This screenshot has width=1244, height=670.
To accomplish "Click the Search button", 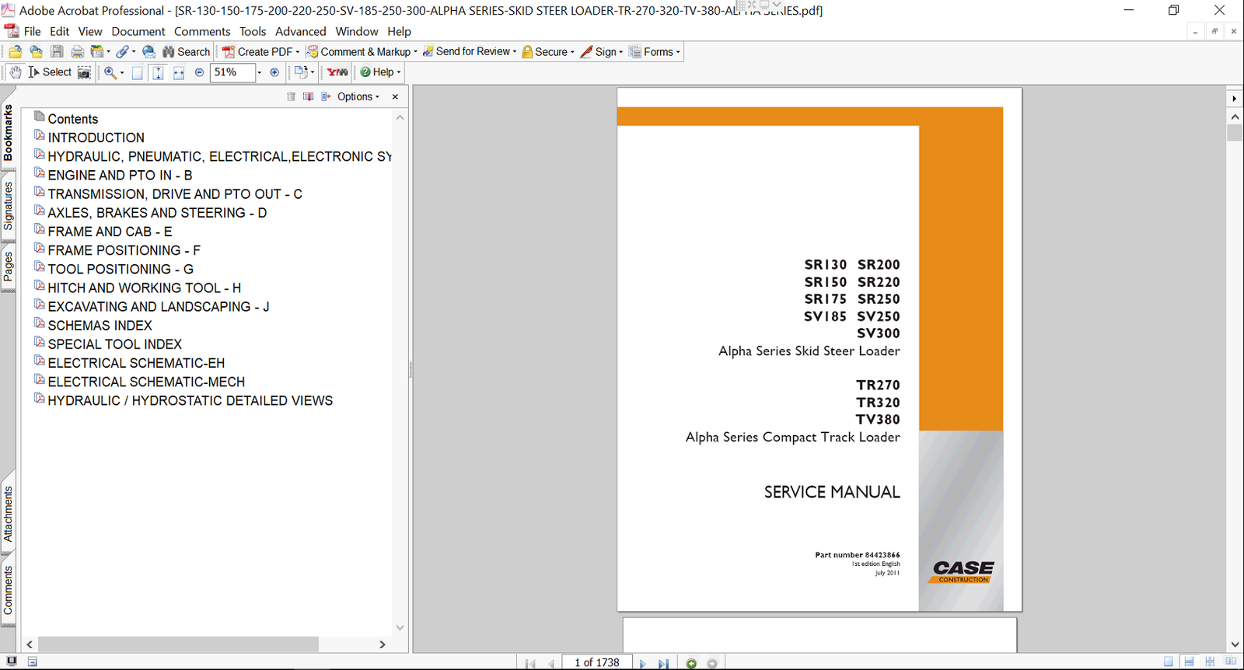I will 187,52.
